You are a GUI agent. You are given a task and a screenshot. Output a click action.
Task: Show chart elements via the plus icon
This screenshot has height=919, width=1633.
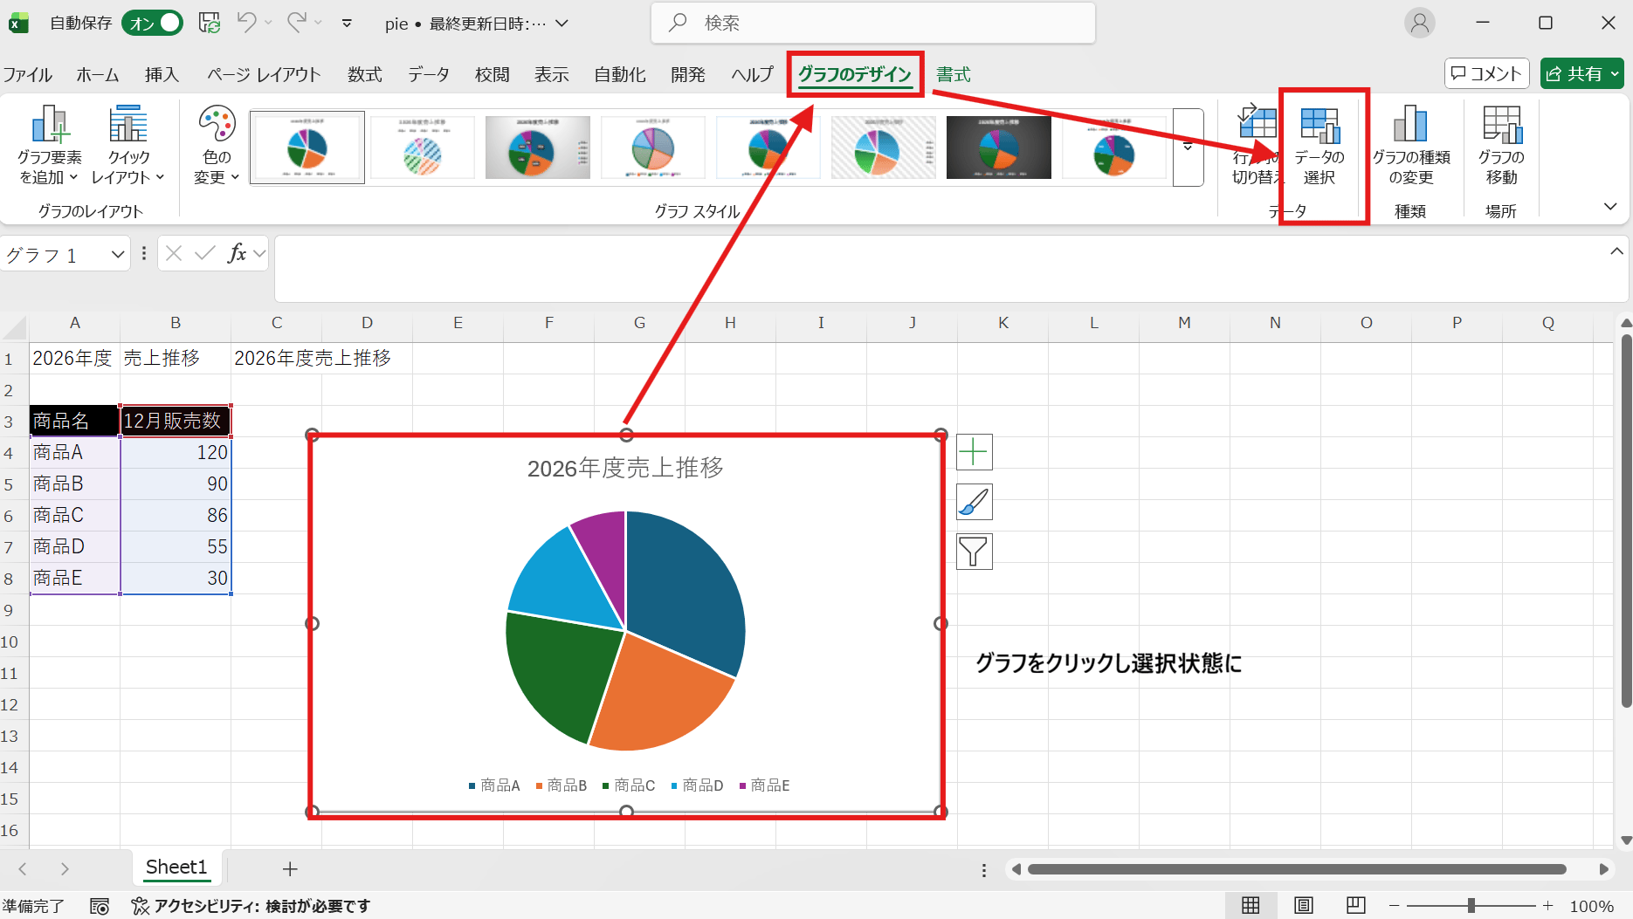point(974,452)
